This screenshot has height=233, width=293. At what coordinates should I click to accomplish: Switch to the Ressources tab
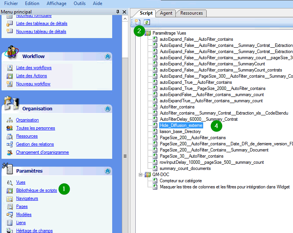(191, 13)
